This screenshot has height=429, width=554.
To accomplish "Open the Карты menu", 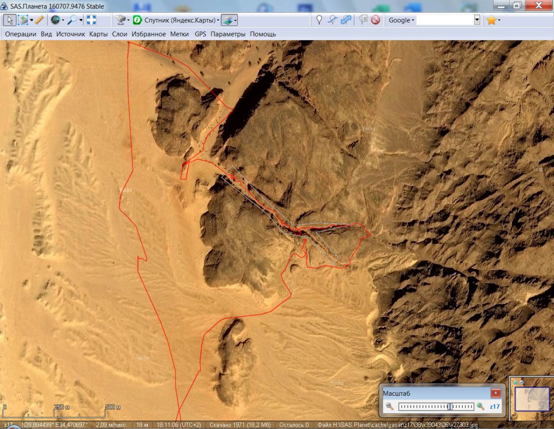I will (99, 34).
